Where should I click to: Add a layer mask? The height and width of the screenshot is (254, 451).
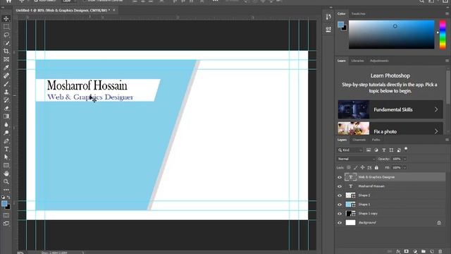click(407, 251)
